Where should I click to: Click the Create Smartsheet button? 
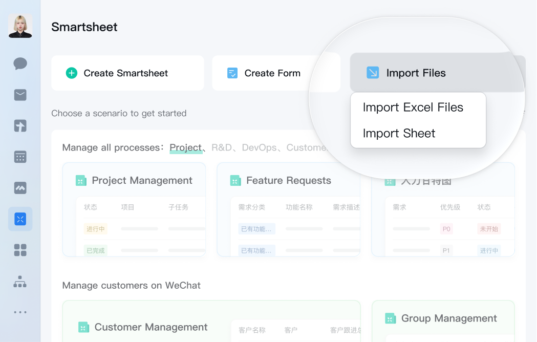click(127, 73)
